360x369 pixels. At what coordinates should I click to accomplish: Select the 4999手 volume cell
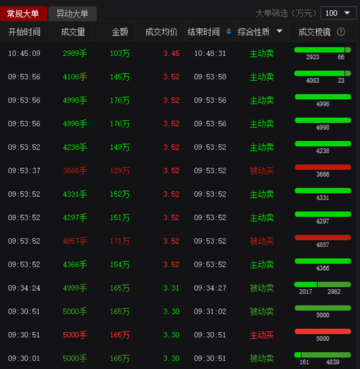click(x=75, y=288)
